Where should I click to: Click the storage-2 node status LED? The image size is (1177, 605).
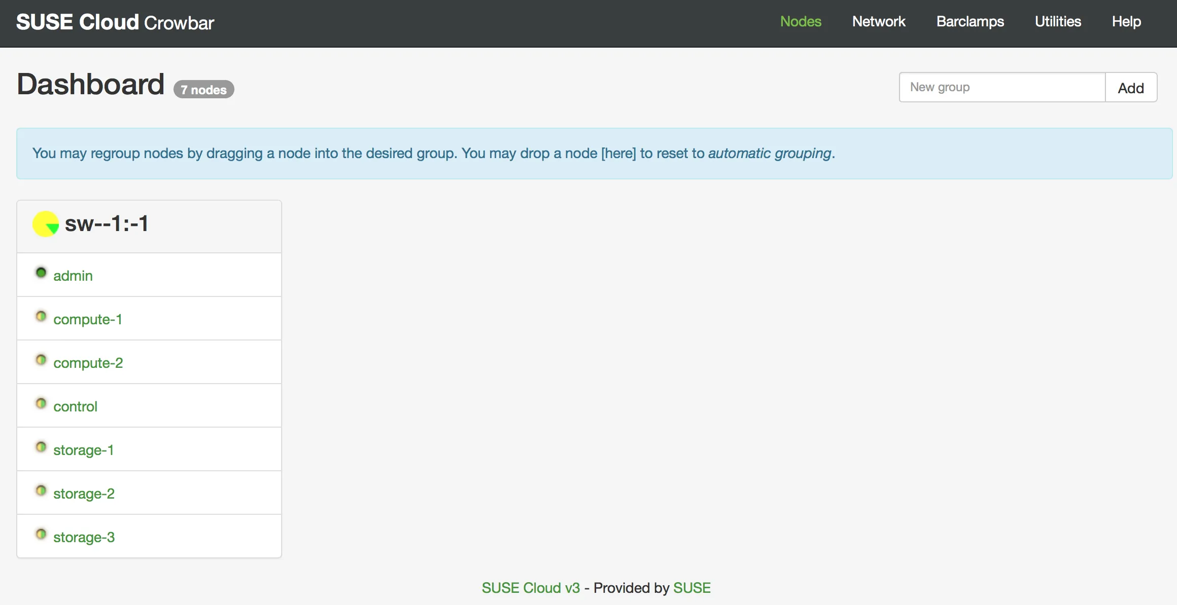(41, 490)
